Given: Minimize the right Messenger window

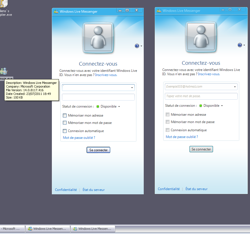Looking at the screenshot, I should [x=223, y=10].
